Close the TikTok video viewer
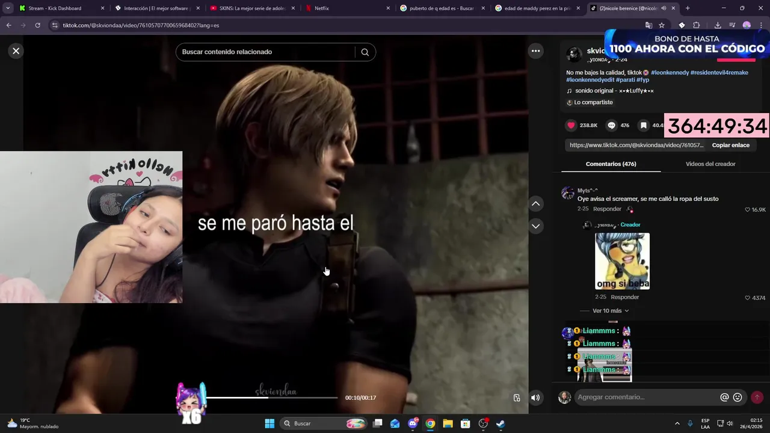The height and width of the screenshot is (433, 770). click(16, 51)
